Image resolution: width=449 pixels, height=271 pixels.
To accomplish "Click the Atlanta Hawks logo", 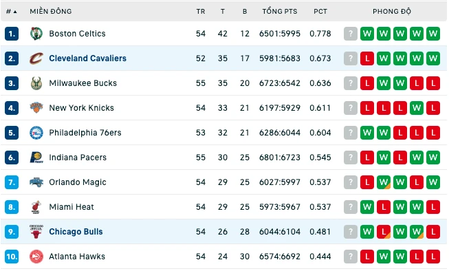I will [x=36, y=257].
